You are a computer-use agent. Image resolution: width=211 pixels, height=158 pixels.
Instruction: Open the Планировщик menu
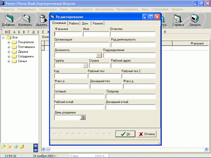[x=27, y=9]
